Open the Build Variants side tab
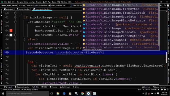 2,54
